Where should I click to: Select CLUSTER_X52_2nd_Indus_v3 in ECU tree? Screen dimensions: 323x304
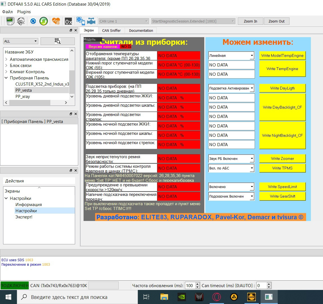(x=42, y=84)
